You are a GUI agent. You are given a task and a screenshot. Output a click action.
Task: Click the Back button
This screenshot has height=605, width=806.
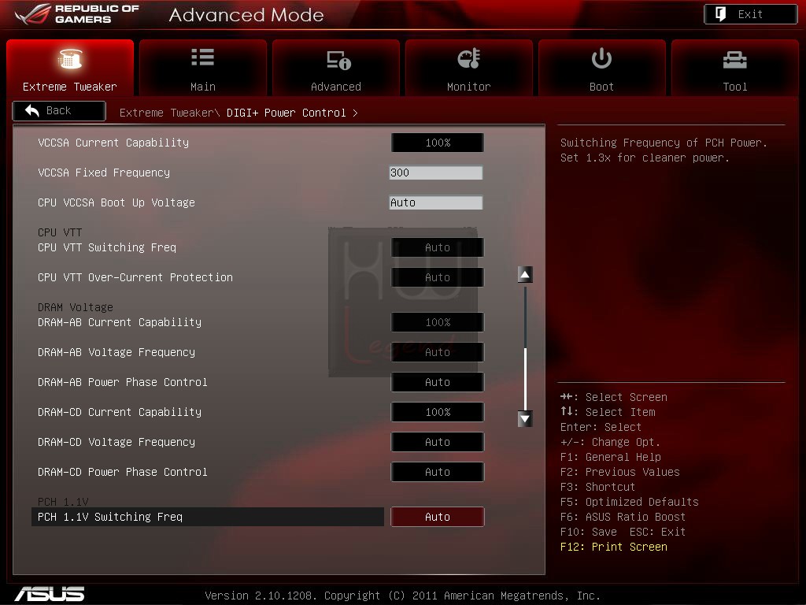(x=59, y=110)
